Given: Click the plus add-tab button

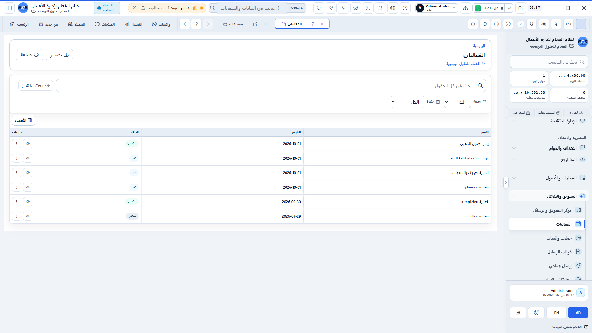Looking at the screenshot, I should (581, 24).
